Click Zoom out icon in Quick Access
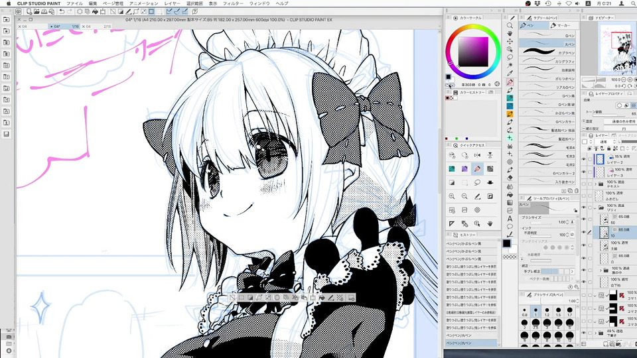 coord(464,196)
